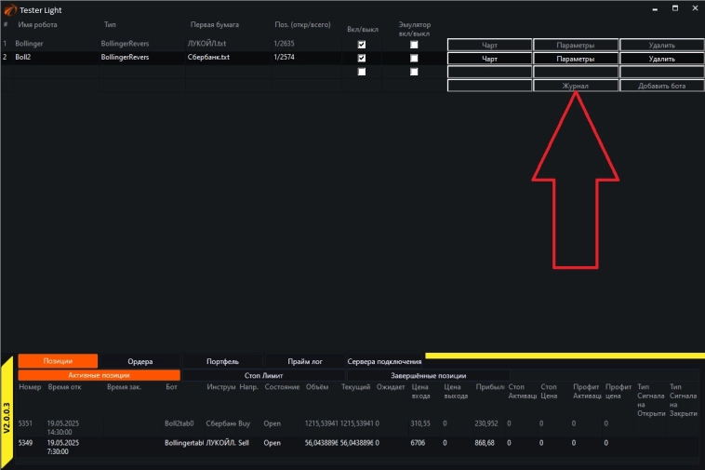Screen dimensions: 705x470
Task: Click the Первая бумага column header
Action: point(215,25)
